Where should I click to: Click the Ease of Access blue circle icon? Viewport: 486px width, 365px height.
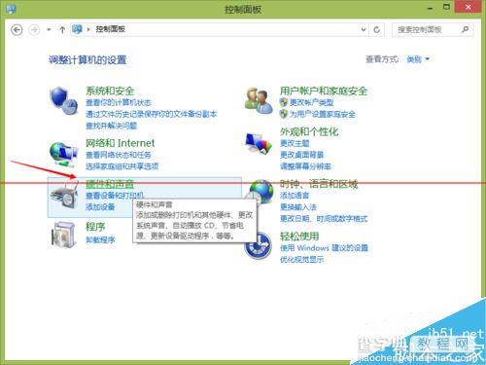pyautogui.click(x=259, y=245)
